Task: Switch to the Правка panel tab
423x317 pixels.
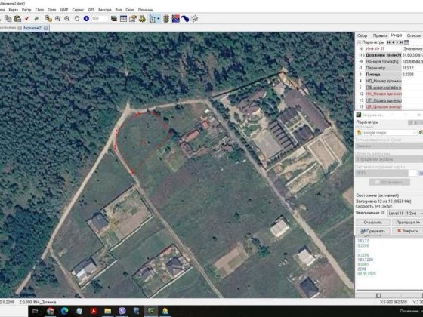Action: (380, 35)
